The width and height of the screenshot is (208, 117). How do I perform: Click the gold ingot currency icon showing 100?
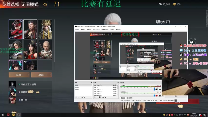pos(174,4)
